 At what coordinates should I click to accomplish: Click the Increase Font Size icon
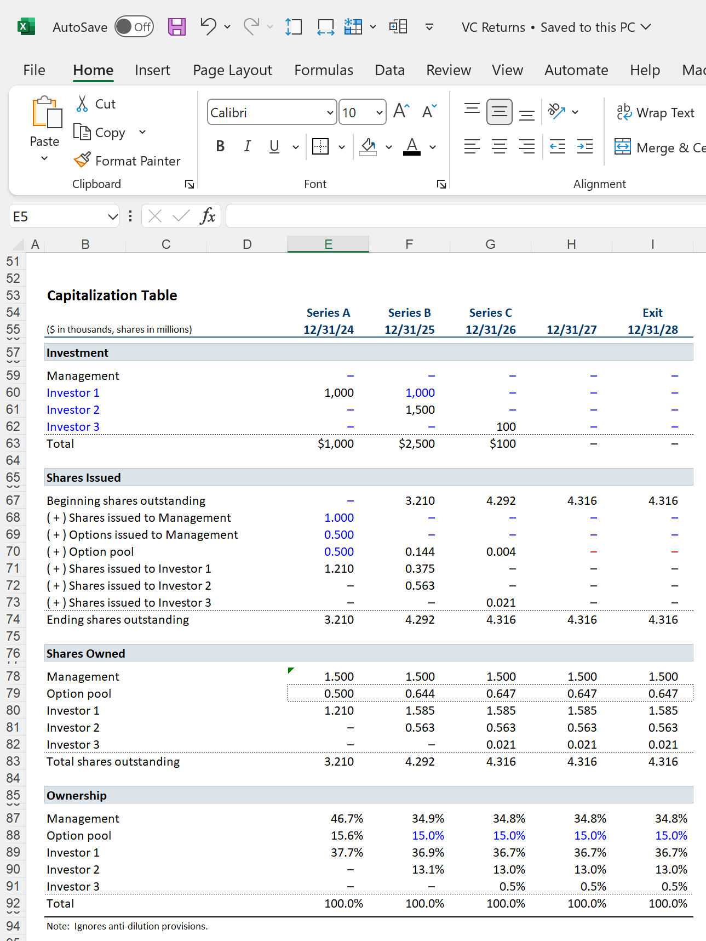pos(401,112)
